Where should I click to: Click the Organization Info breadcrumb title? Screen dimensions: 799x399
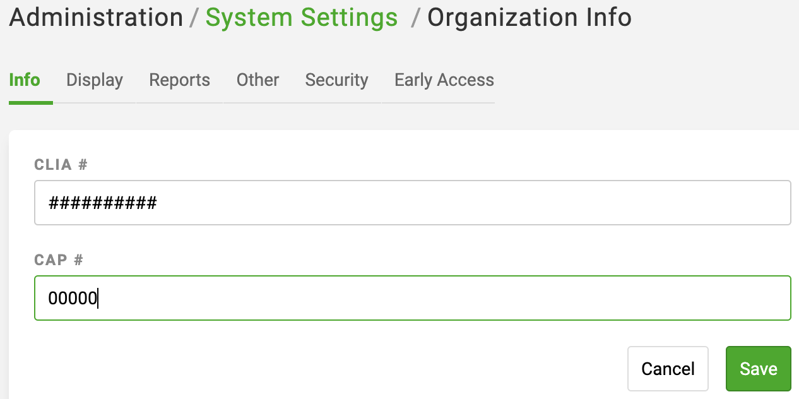(x=529, y=18)
